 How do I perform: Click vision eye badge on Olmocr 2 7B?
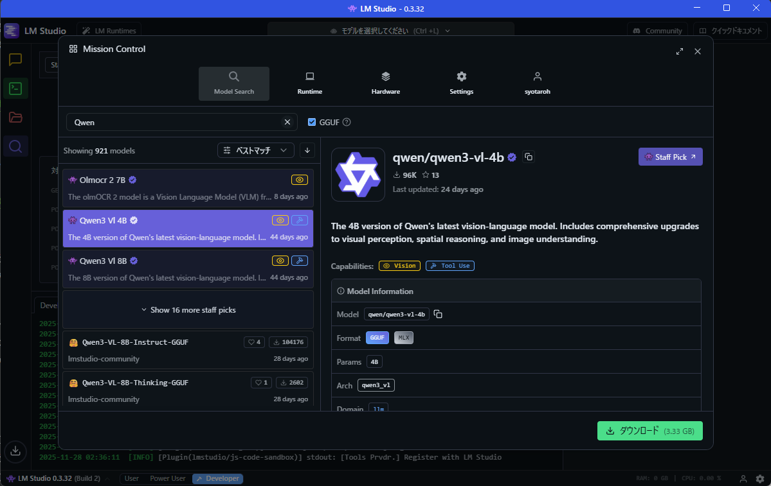(300, 180)
